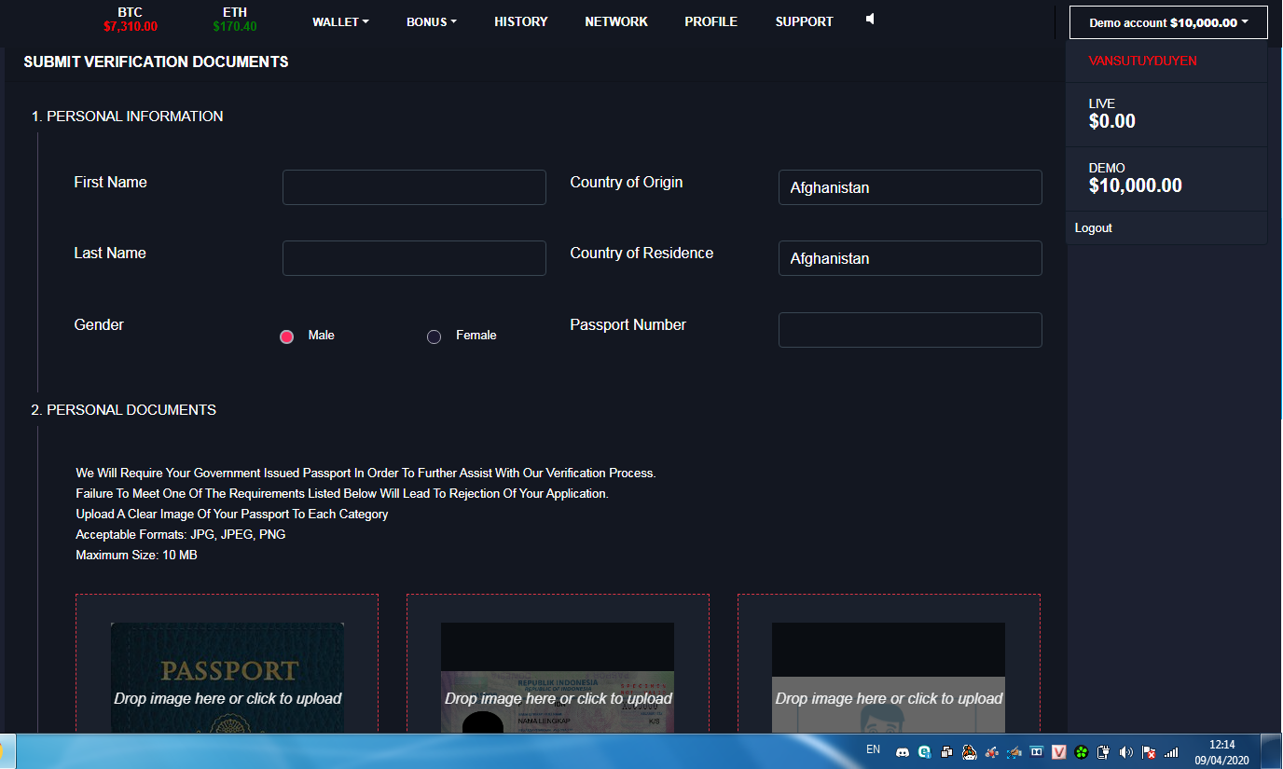Image resolution: width=1283 pixels, height=769 pixels.
Task: Expand the BONUS menu
Action: click(432, 21)
